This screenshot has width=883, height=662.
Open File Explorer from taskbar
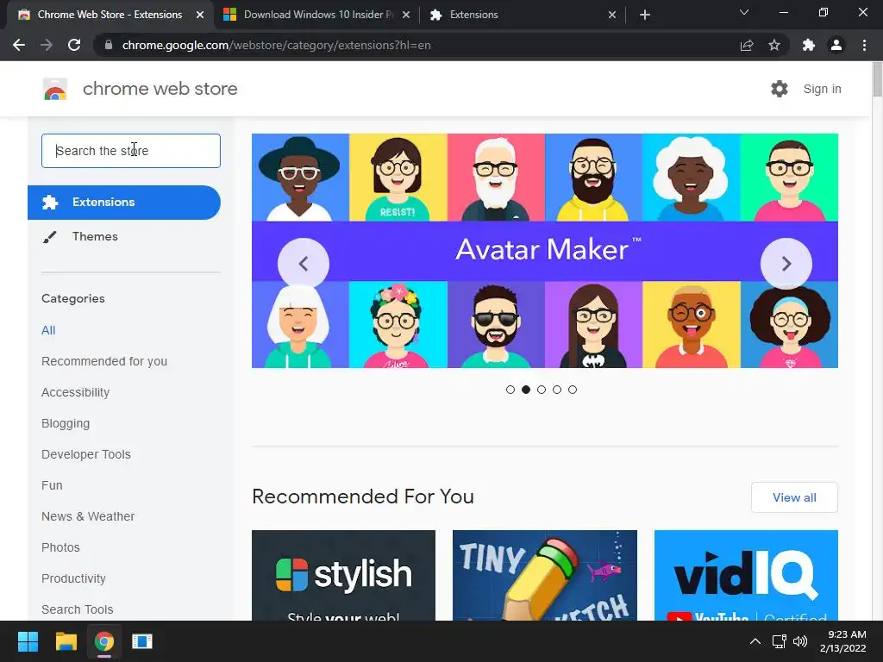tap(66, 641)
